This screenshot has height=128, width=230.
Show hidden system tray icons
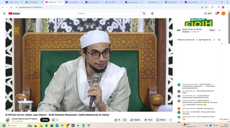(203, 126)
